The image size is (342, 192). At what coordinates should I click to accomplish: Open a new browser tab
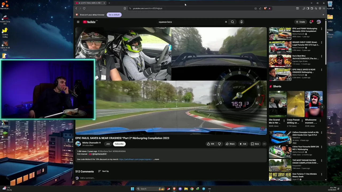pos(109,3)
